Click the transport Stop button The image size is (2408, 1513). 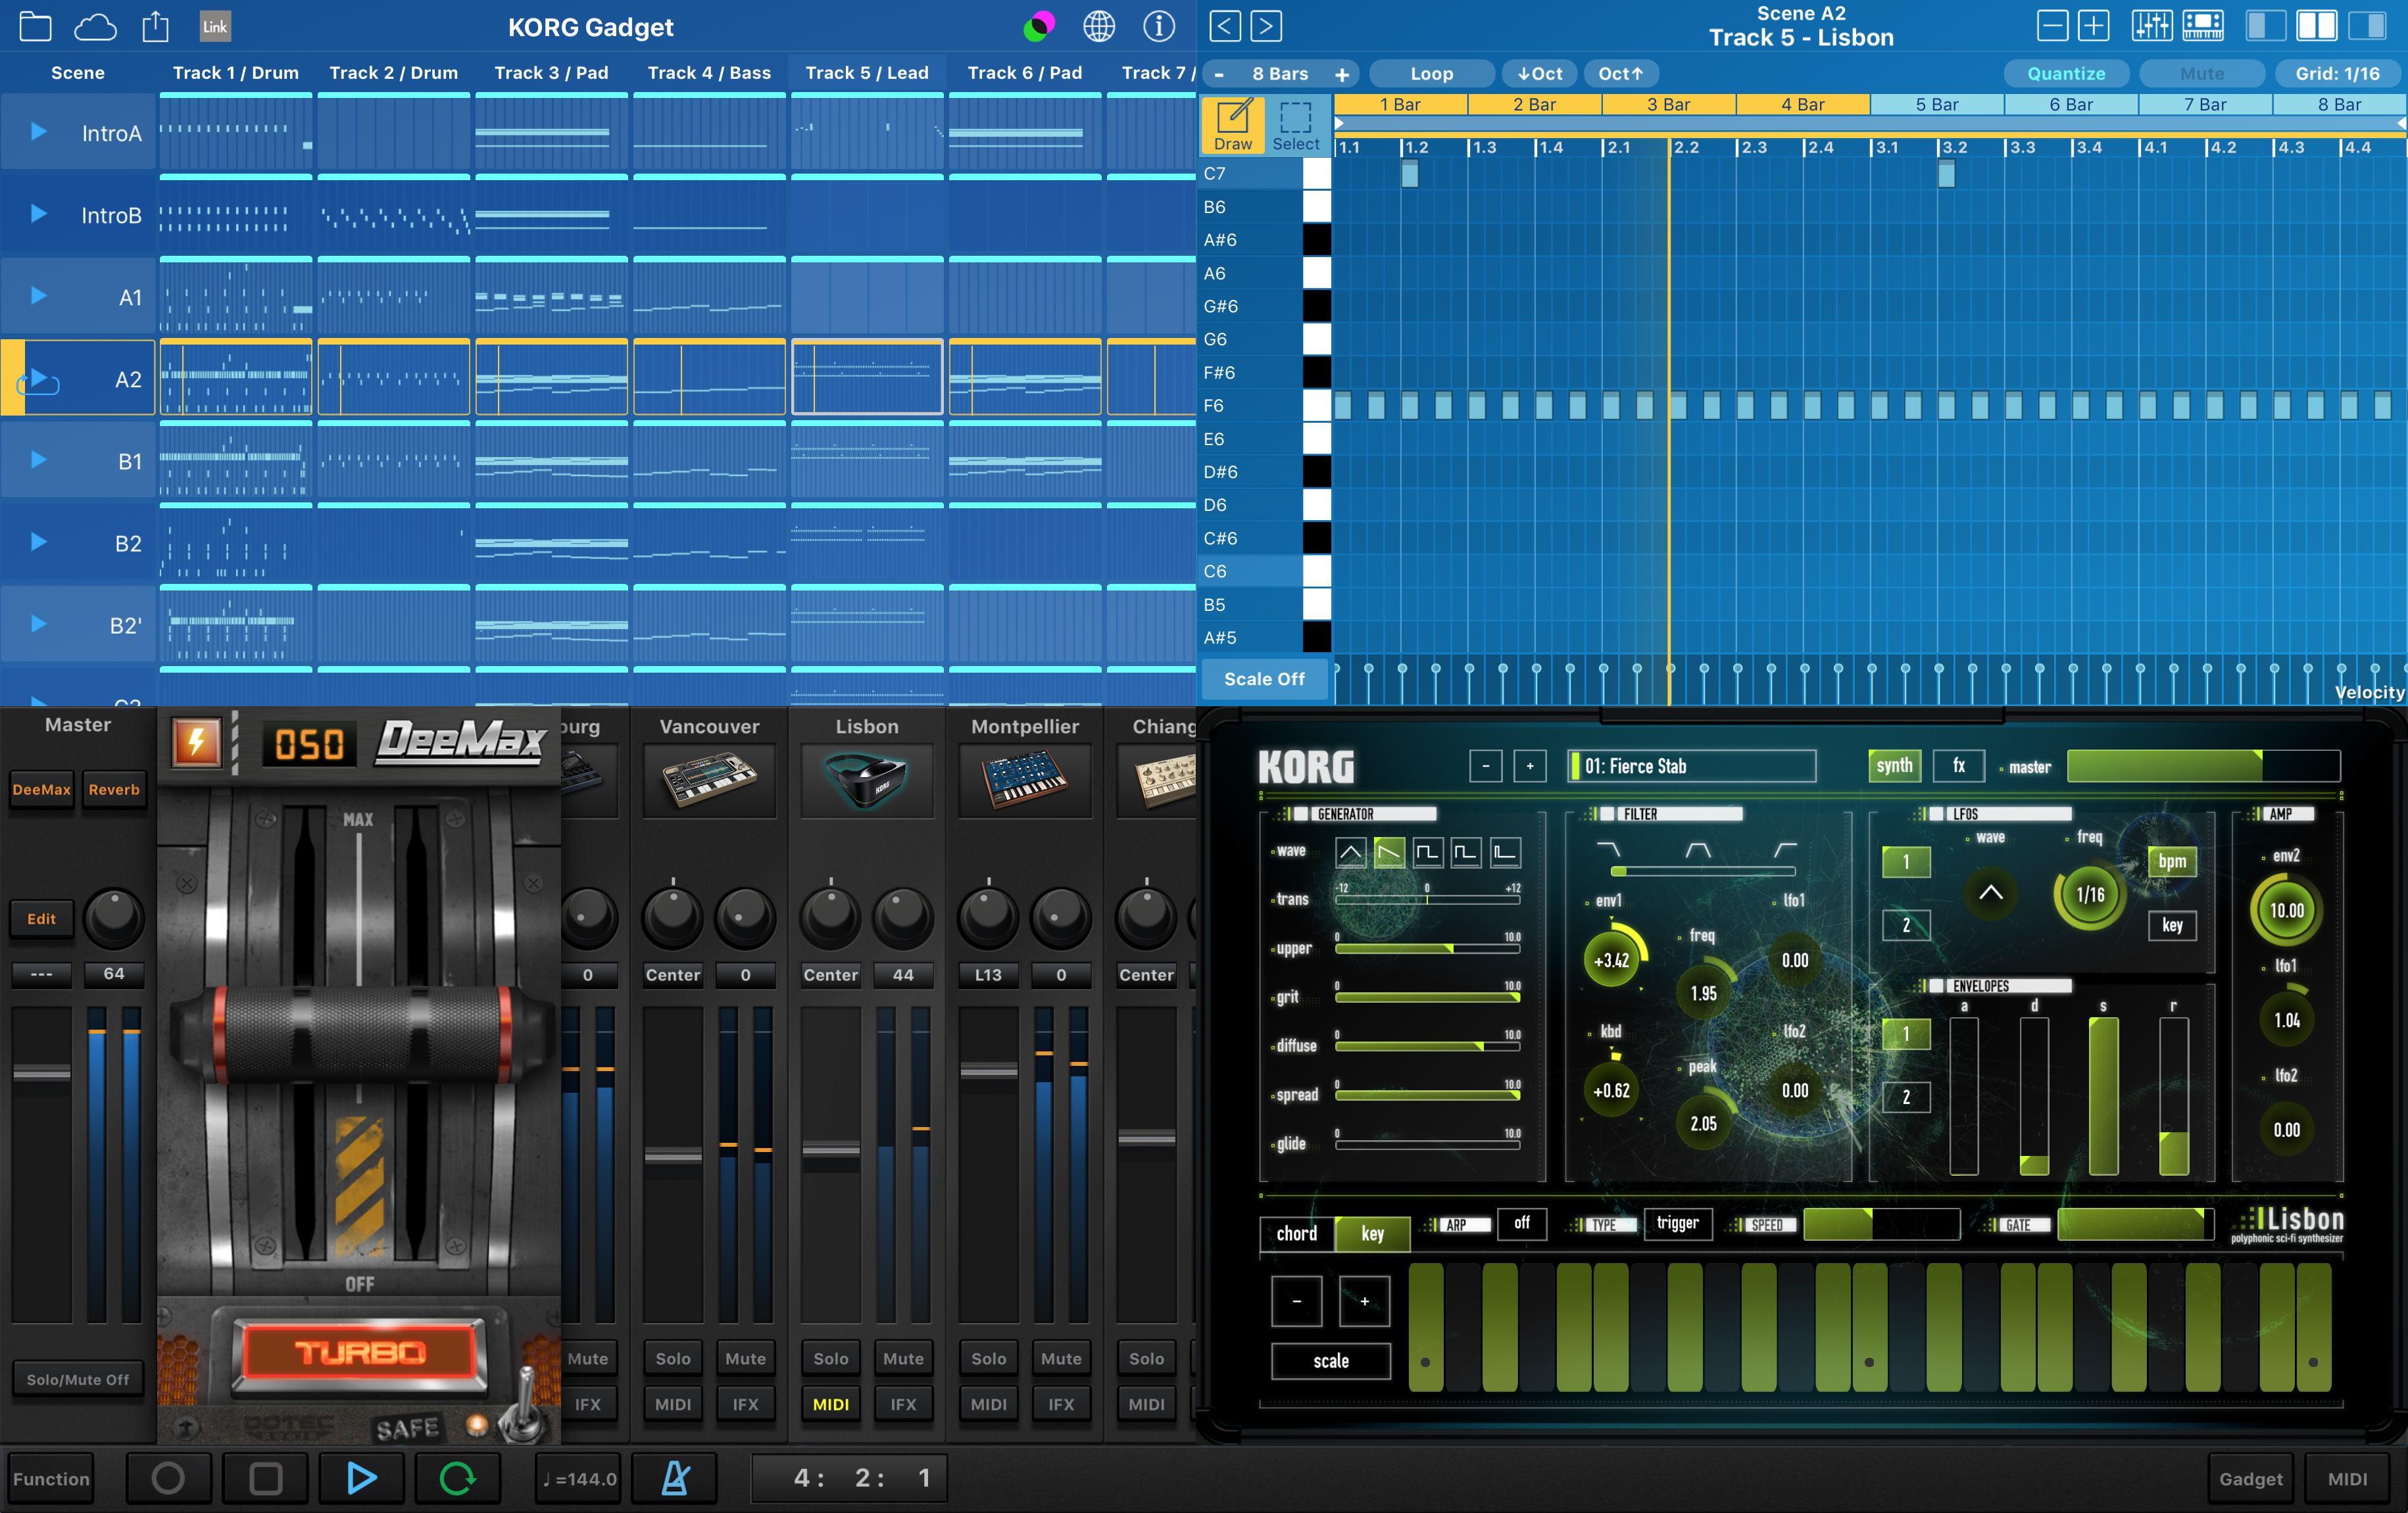(265, 1478)
